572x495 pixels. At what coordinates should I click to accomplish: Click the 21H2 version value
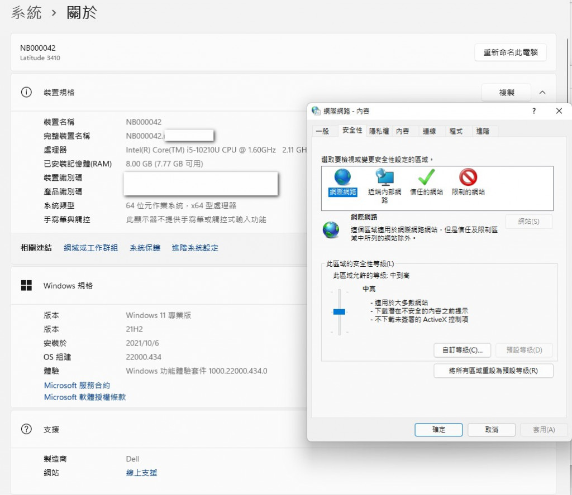[134, 329]
